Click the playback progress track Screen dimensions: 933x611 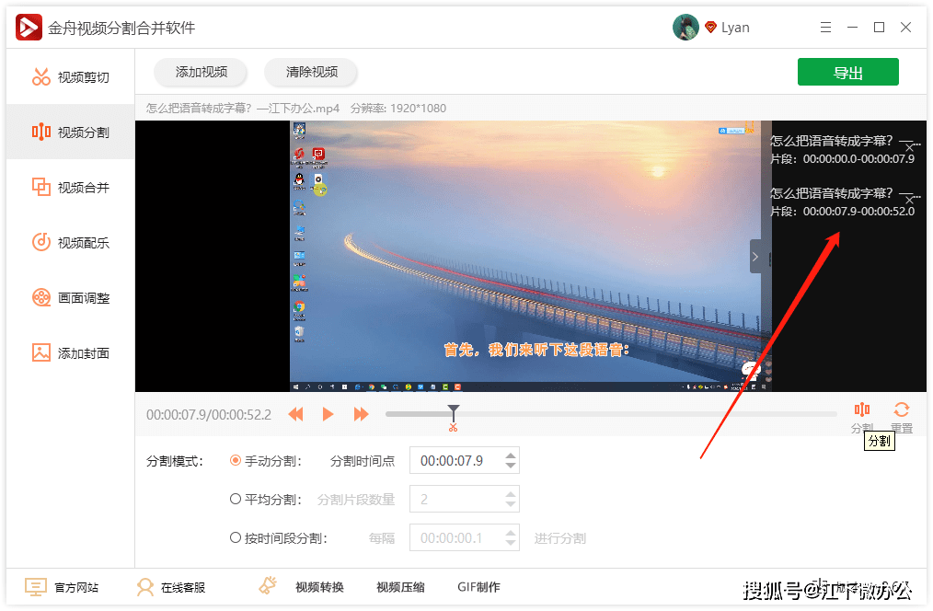(611, 414)
